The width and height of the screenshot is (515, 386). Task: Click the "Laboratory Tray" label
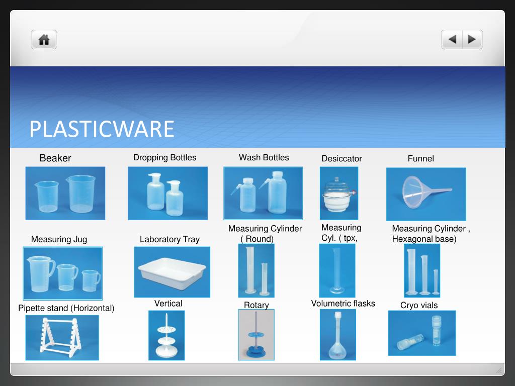pos(170,239)
